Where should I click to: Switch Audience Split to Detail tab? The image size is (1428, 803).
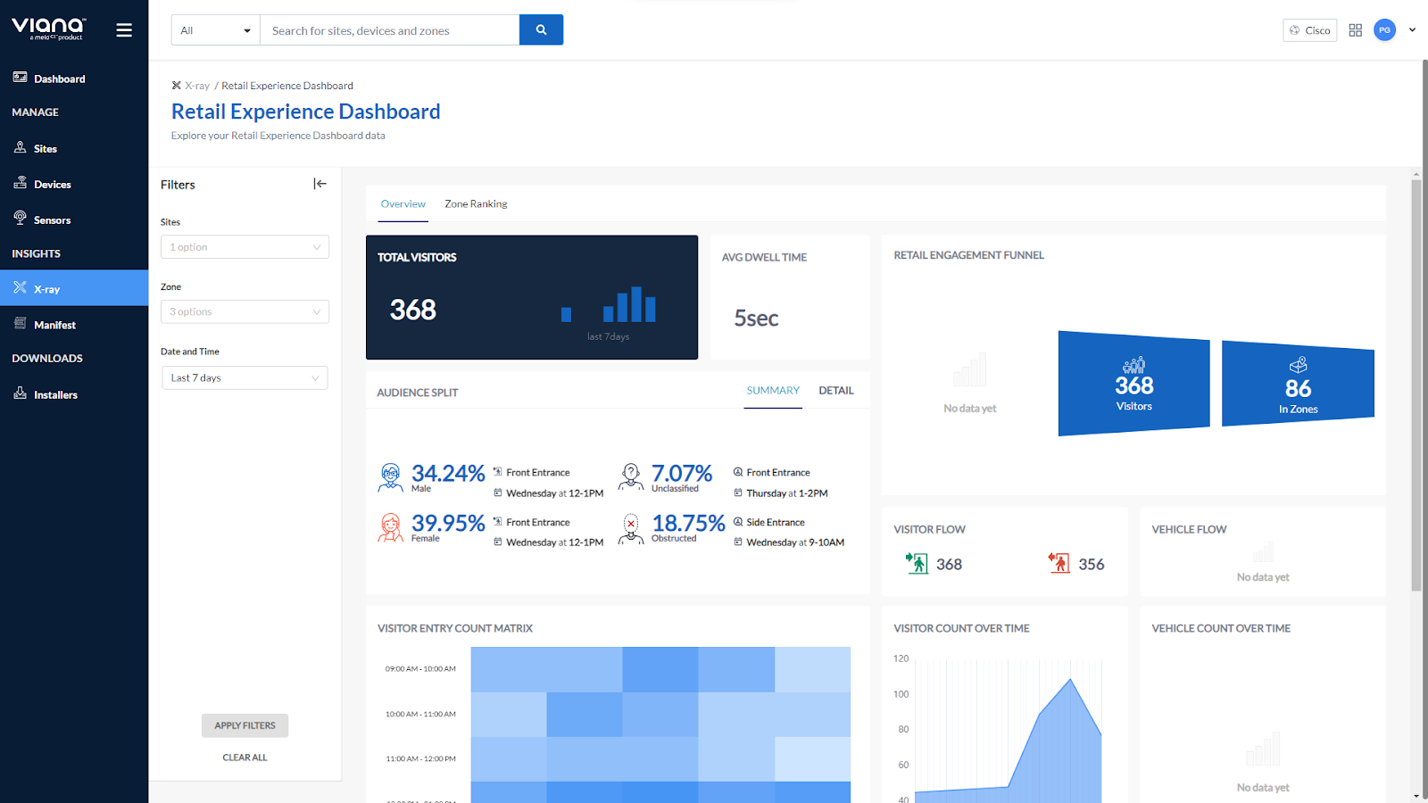836,391
